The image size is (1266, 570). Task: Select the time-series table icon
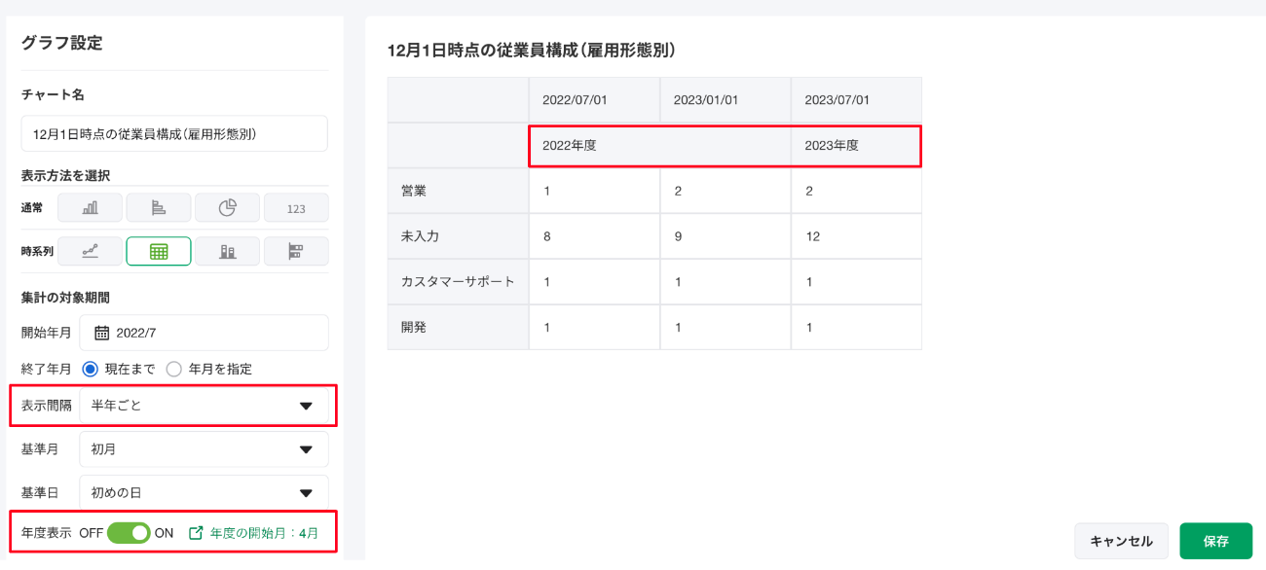pyautogui.click(x=159, y=251)
